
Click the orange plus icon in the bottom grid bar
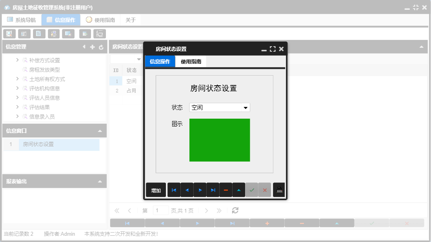coord(267,222)
